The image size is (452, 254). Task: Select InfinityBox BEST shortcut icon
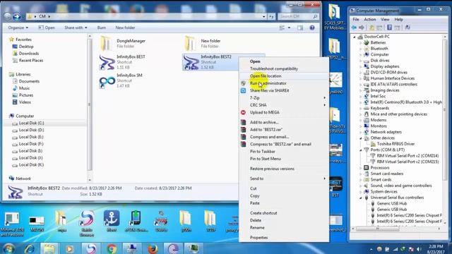point(107,62)
